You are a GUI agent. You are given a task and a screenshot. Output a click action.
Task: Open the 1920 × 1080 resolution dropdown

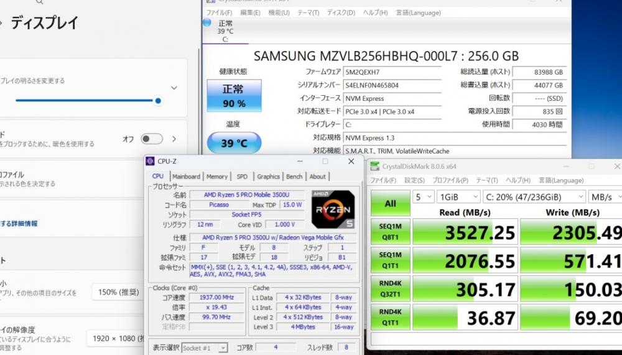(x=116, y=338)
